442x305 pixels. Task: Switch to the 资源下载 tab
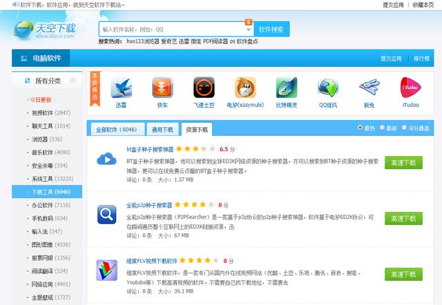[197, 129]
